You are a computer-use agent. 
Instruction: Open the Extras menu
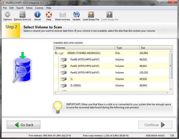coord(29,8)
